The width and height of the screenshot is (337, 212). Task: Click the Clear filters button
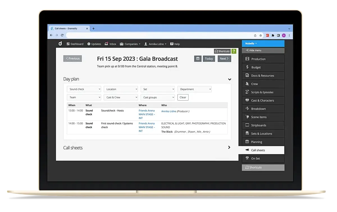pyautogui.click(x=183, y=97)
